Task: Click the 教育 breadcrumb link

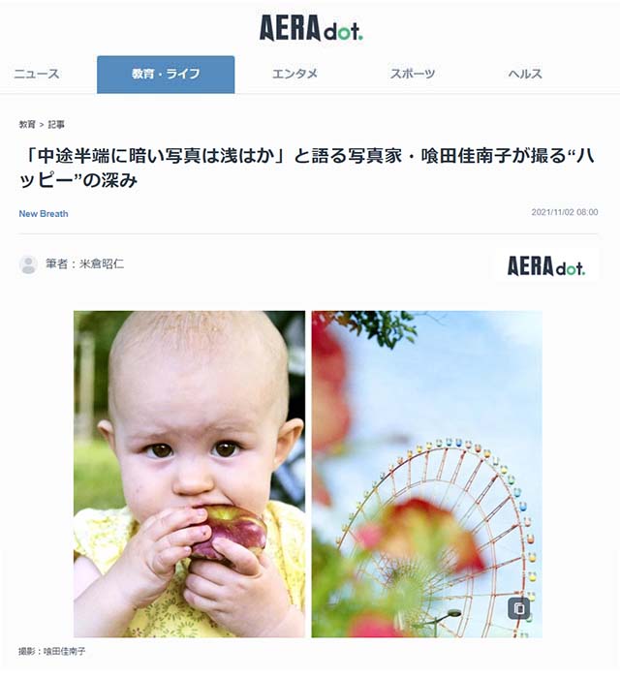Action: (x=27, y=125)
